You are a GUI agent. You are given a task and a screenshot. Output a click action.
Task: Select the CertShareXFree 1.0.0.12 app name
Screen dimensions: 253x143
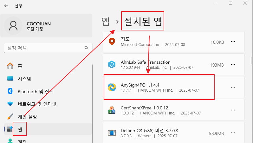tap(144, 108)
